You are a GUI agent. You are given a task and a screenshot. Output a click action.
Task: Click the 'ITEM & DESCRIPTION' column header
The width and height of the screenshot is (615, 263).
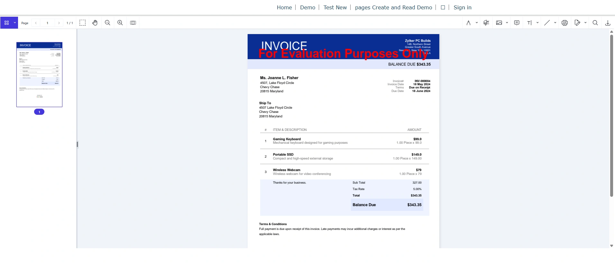290,130
